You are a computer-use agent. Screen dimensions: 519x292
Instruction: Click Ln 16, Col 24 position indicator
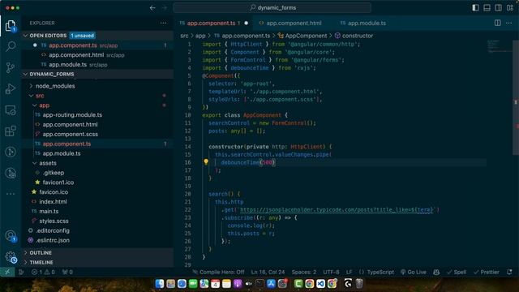[x=268, y=273]
